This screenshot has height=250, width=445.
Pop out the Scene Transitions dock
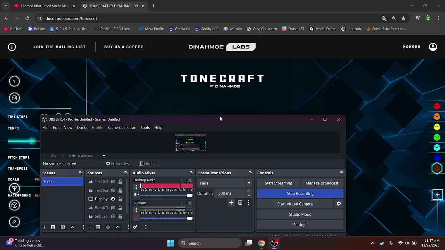pyautogui.click(x=250, y=173)
